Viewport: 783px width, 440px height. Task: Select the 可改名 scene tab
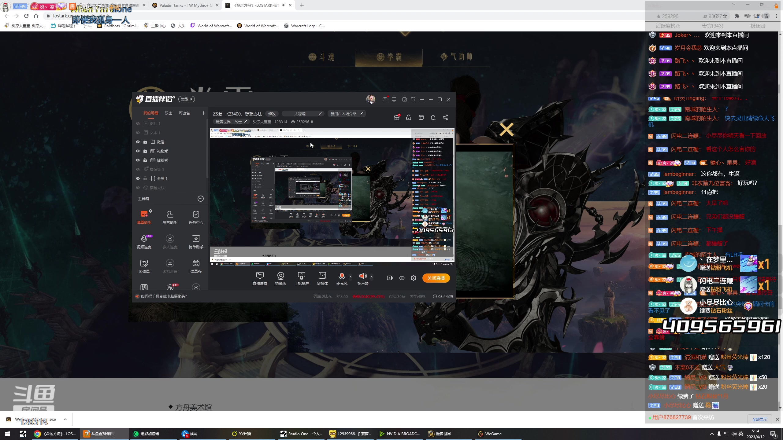coord(184,113)
